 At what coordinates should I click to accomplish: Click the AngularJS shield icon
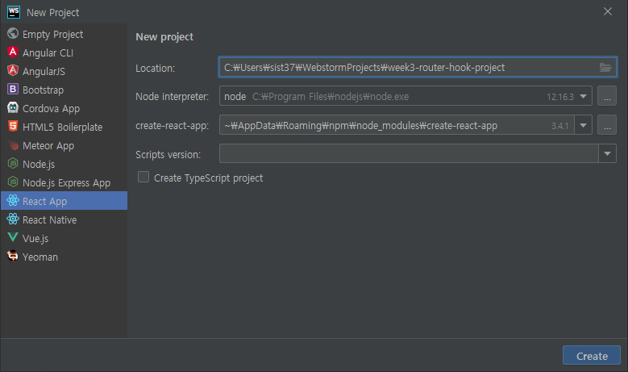point(13,70)
